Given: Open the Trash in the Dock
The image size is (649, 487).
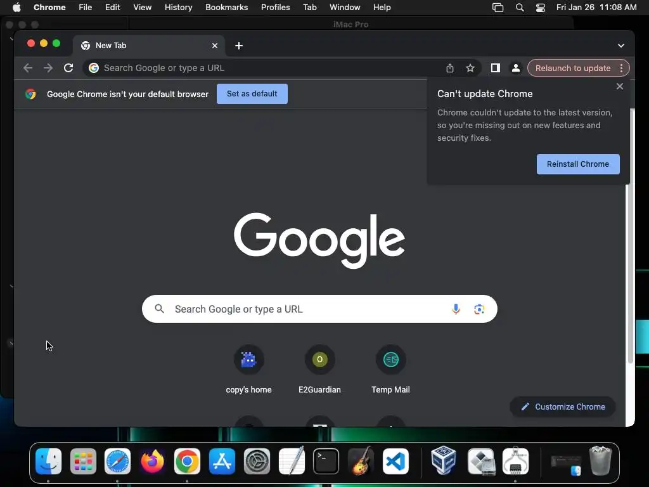Looking at the screenshot, I should [600, 460].
